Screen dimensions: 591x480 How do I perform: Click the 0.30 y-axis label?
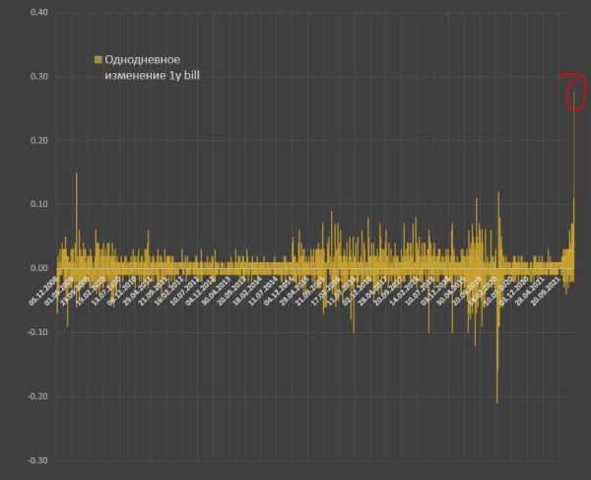tap(36, 77)
